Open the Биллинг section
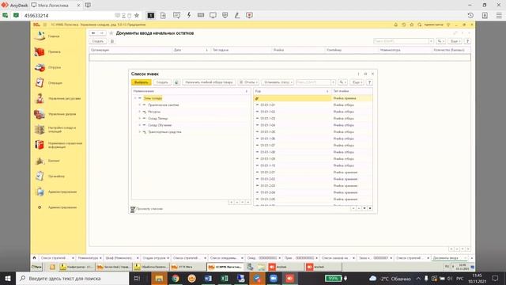506x285 pixels. click(x=54, y=161)
